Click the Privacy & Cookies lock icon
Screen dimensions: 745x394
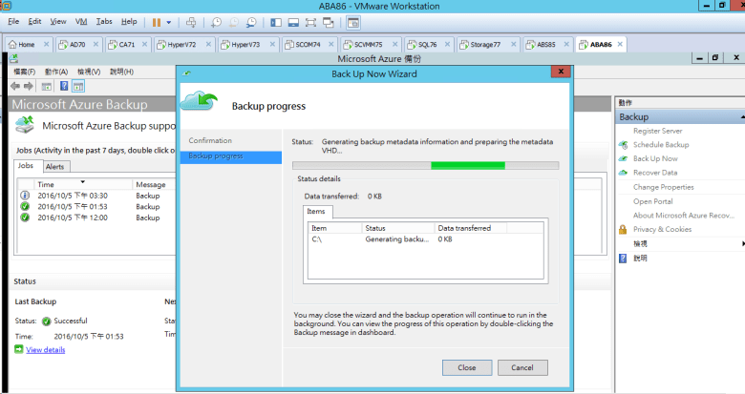pos(624,229)
